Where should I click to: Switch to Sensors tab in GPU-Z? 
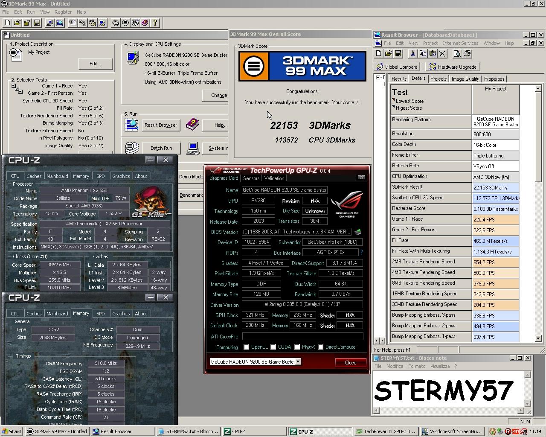tap(251, 178)
